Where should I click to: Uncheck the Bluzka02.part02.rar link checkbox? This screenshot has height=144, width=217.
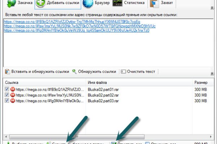tap(7, 95)
